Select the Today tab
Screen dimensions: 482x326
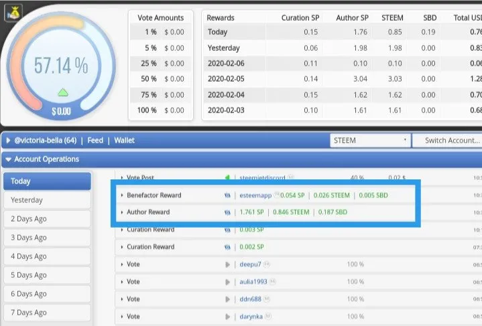point(48,181)
